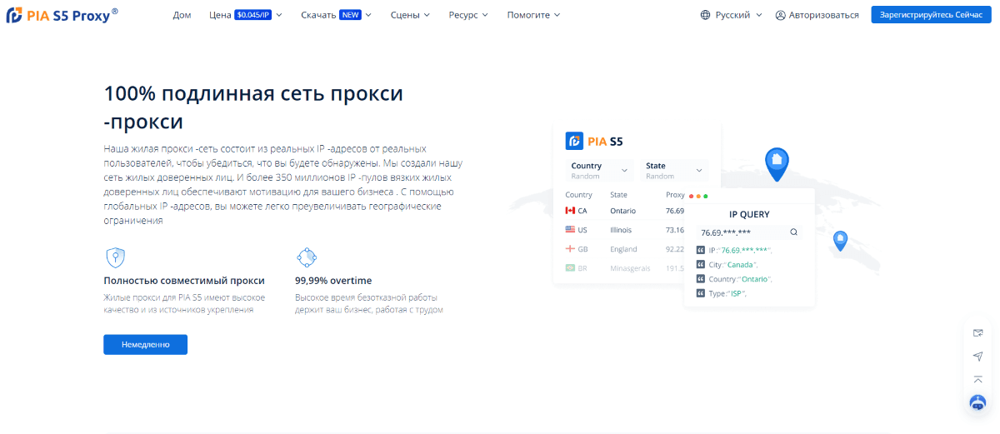Open the Country Random dropdown
This screenshot has height=434, width=1000.
pos(600,170)
